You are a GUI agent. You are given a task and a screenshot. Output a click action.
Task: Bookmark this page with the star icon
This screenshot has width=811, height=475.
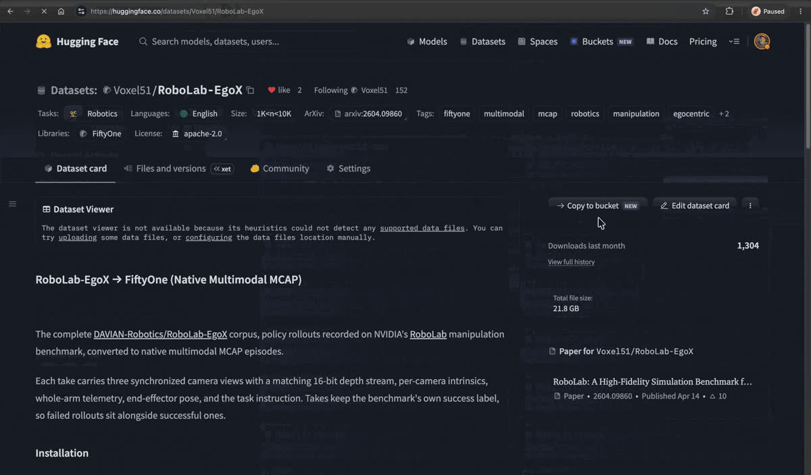(x=706, y=11)
